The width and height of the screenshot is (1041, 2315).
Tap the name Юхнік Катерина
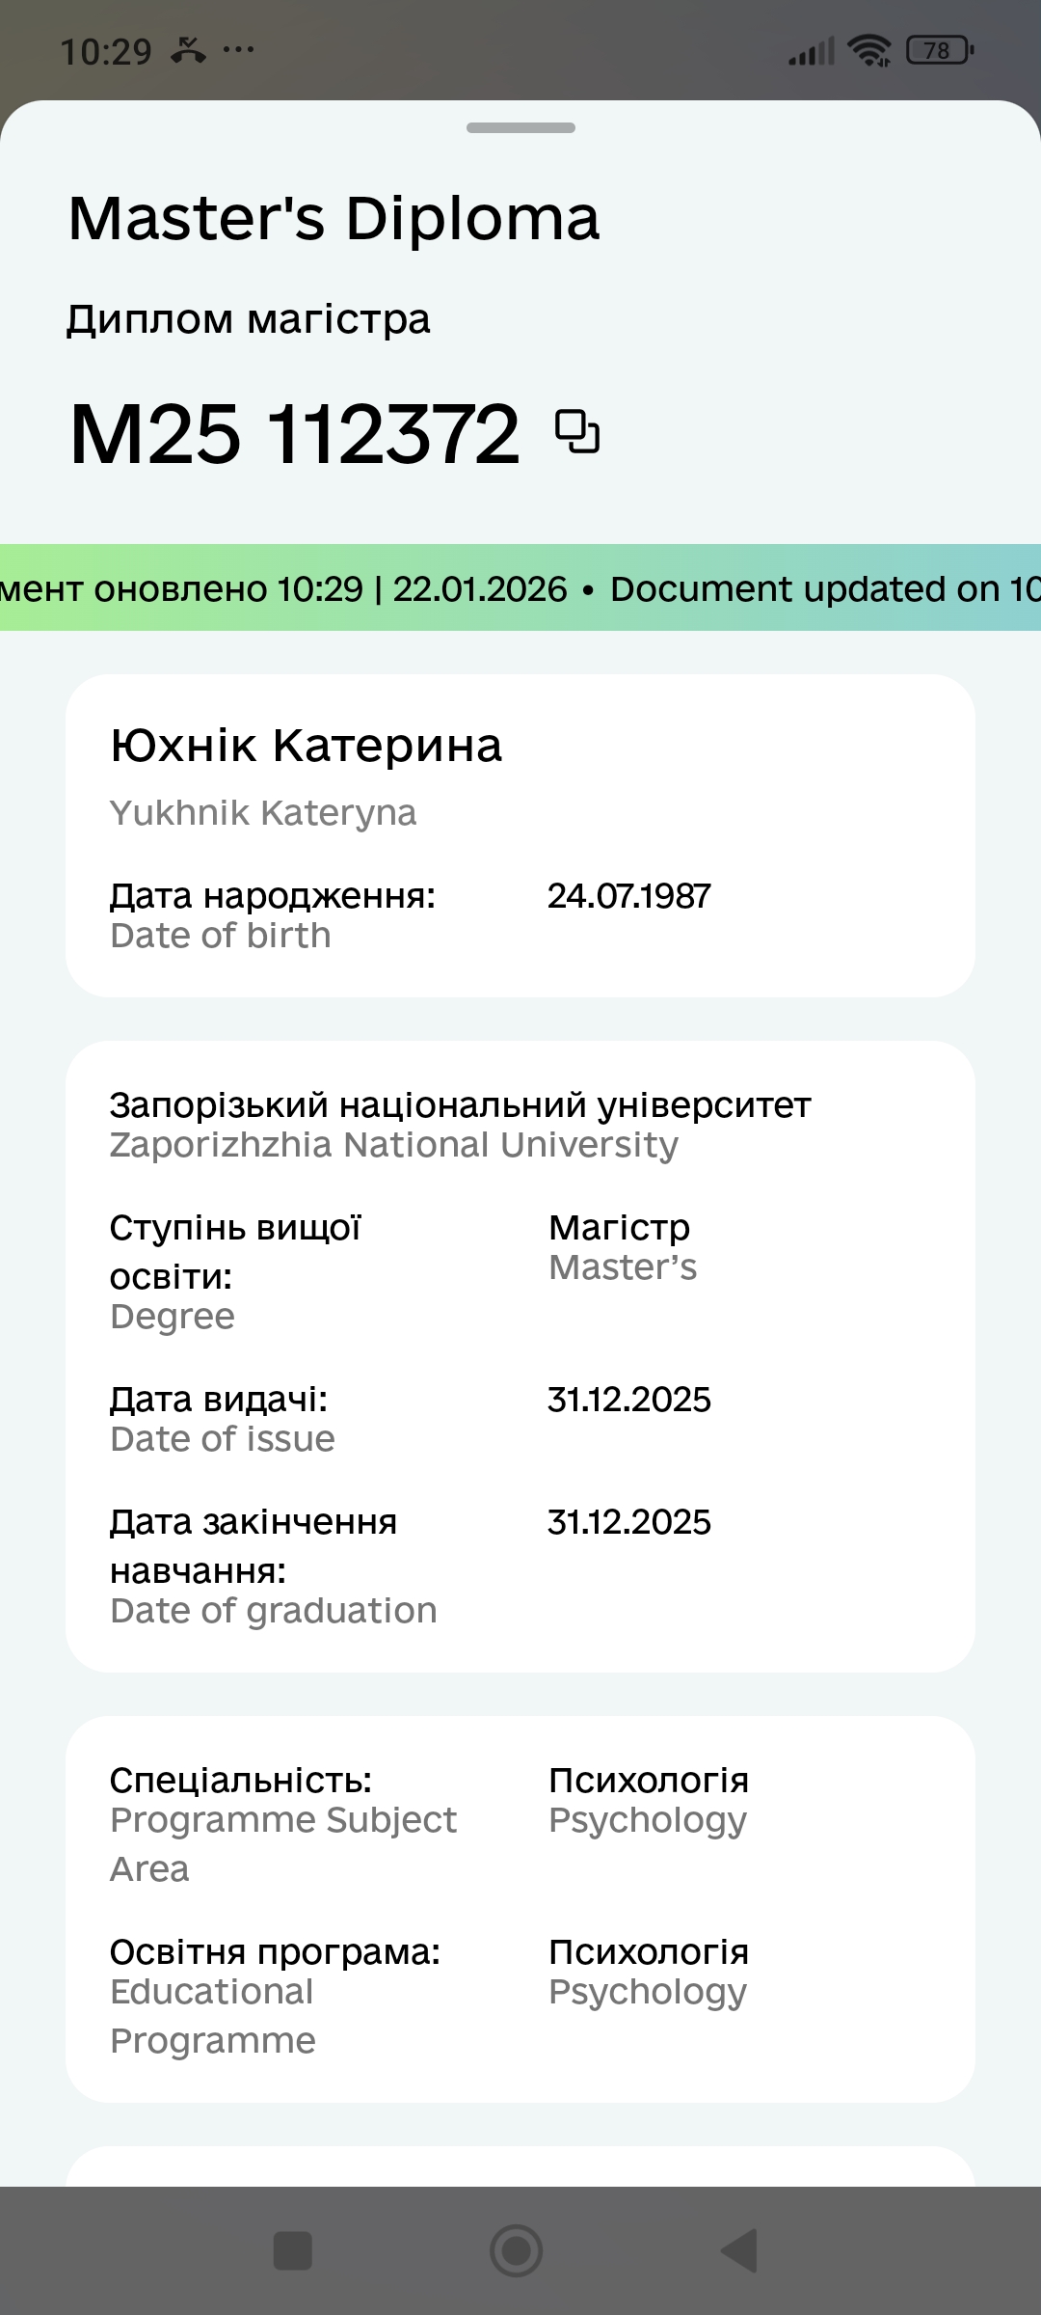[307, 746]
